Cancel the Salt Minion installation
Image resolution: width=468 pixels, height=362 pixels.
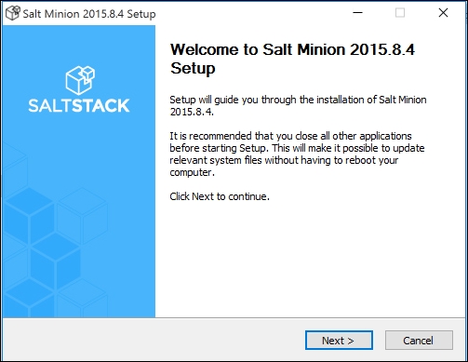pyautogui.click(x=419, y=341)
